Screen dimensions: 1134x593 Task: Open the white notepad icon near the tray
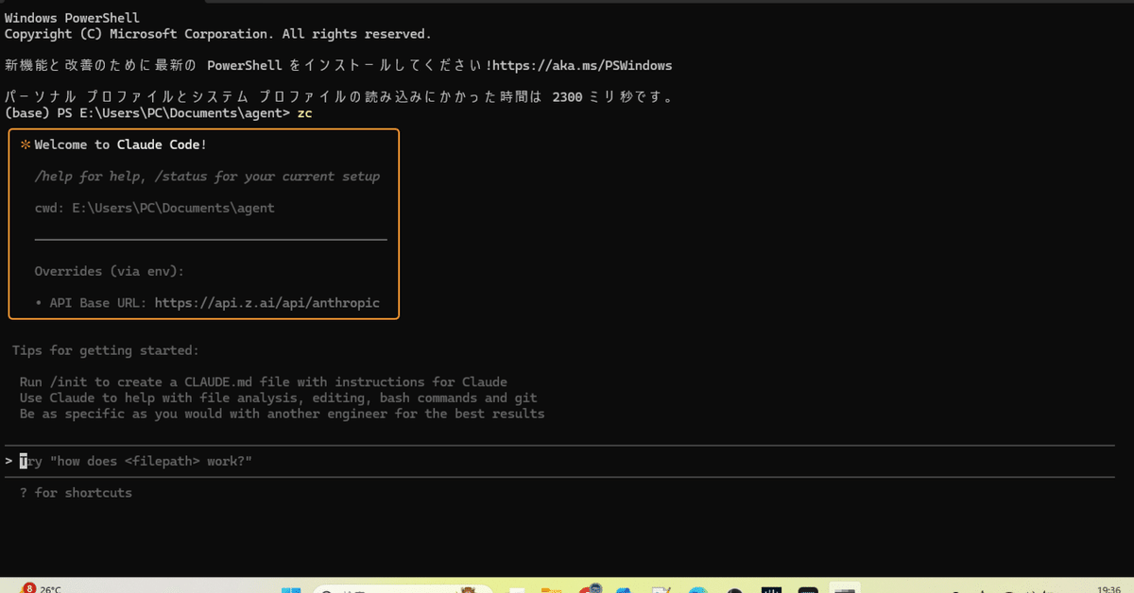pos(517,587)
